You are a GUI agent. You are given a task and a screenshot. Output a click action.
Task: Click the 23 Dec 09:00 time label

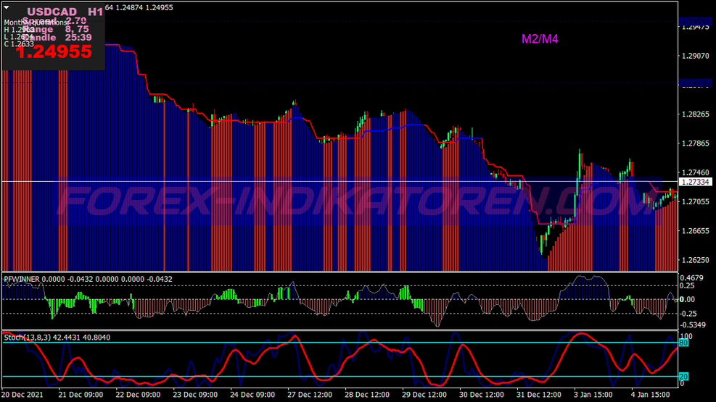(x=195, y=395)
